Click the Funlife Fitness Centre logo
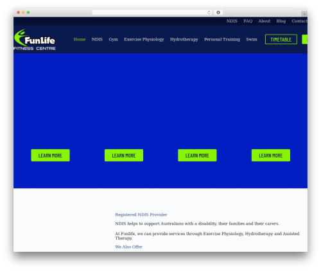 (x=35, y=40)
